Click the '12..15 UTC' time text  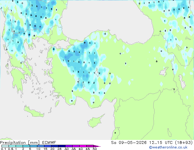click(161, 143)
